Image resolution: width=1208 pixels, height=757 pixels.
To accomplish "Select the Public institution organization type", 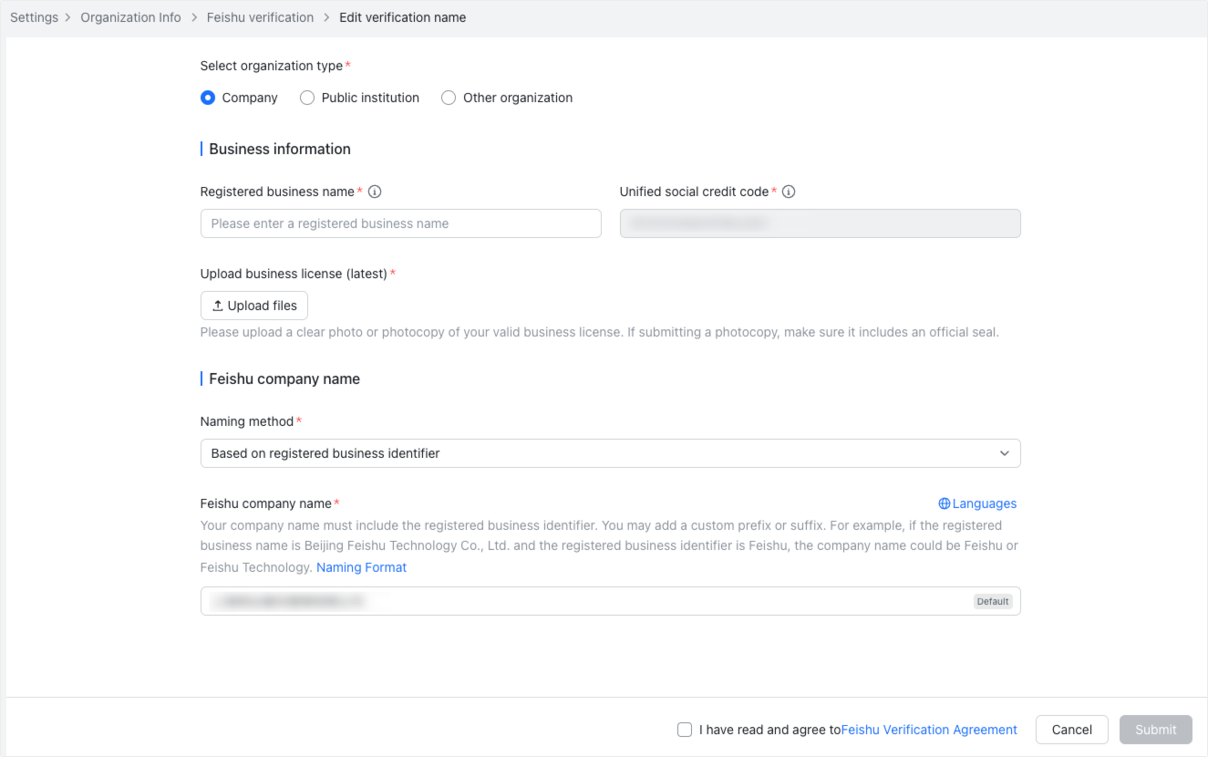I will tap(307, 98).
